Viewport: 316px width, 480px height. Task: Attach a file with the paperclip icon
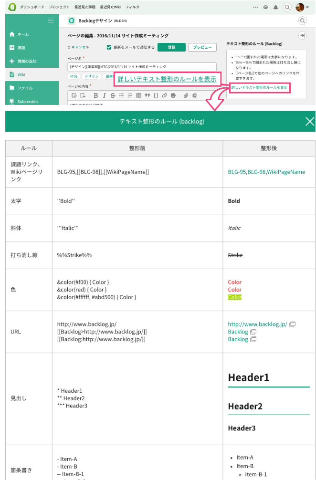click(x=186, y=95)
